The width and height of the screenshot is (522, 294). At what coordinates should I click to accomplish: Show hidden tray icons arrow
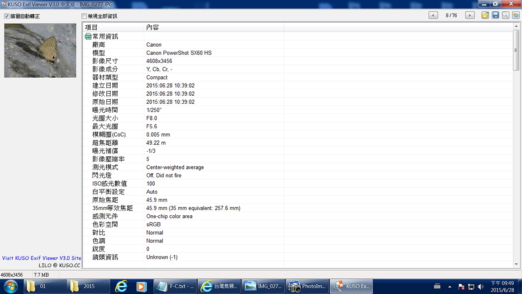(x=450, y=286)
